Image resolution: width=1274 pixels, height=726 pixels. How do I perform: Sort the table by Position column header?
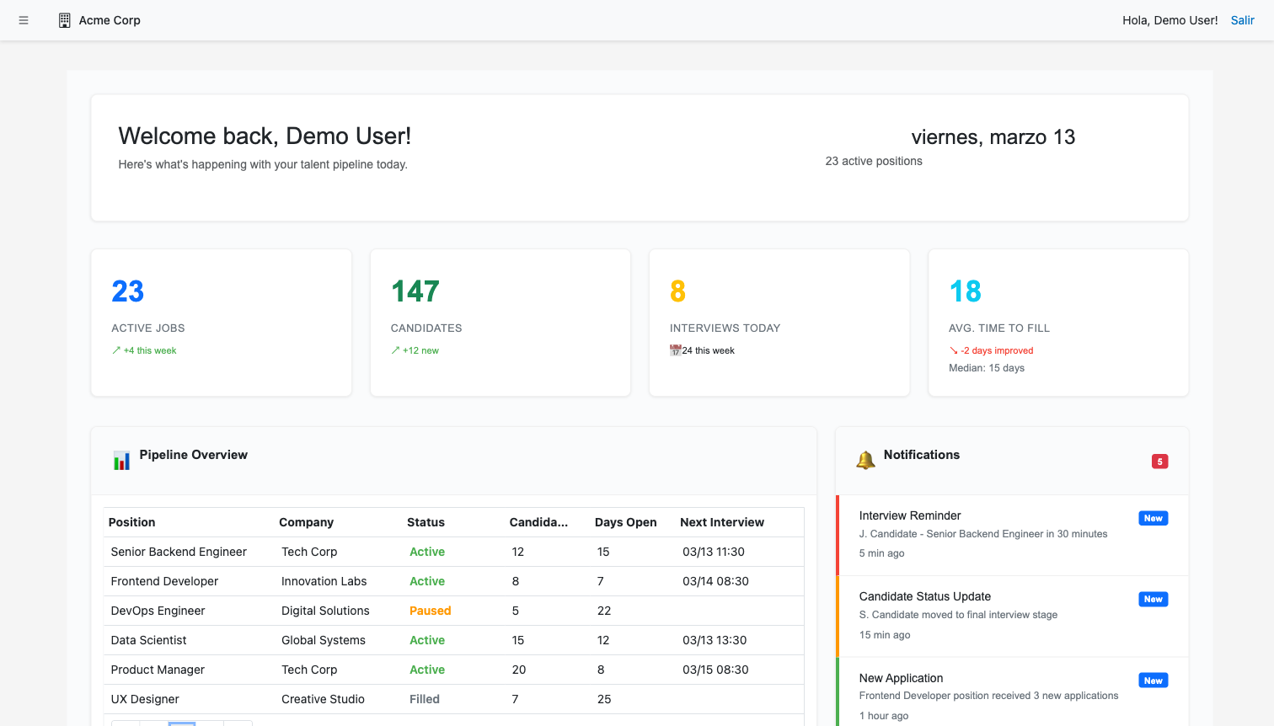click(x=132, y=522)
